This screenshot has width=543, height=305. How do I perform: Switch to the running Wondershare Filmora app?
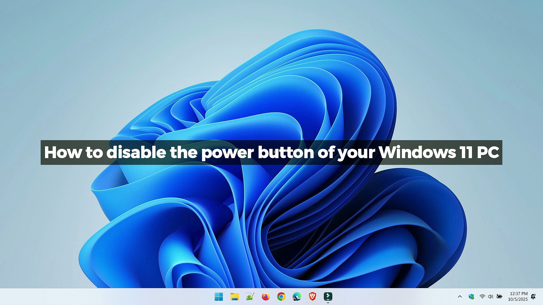[328, 297]
